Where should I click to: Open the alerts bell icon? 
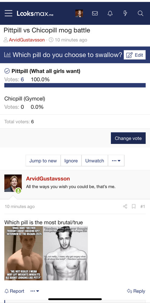110,13
